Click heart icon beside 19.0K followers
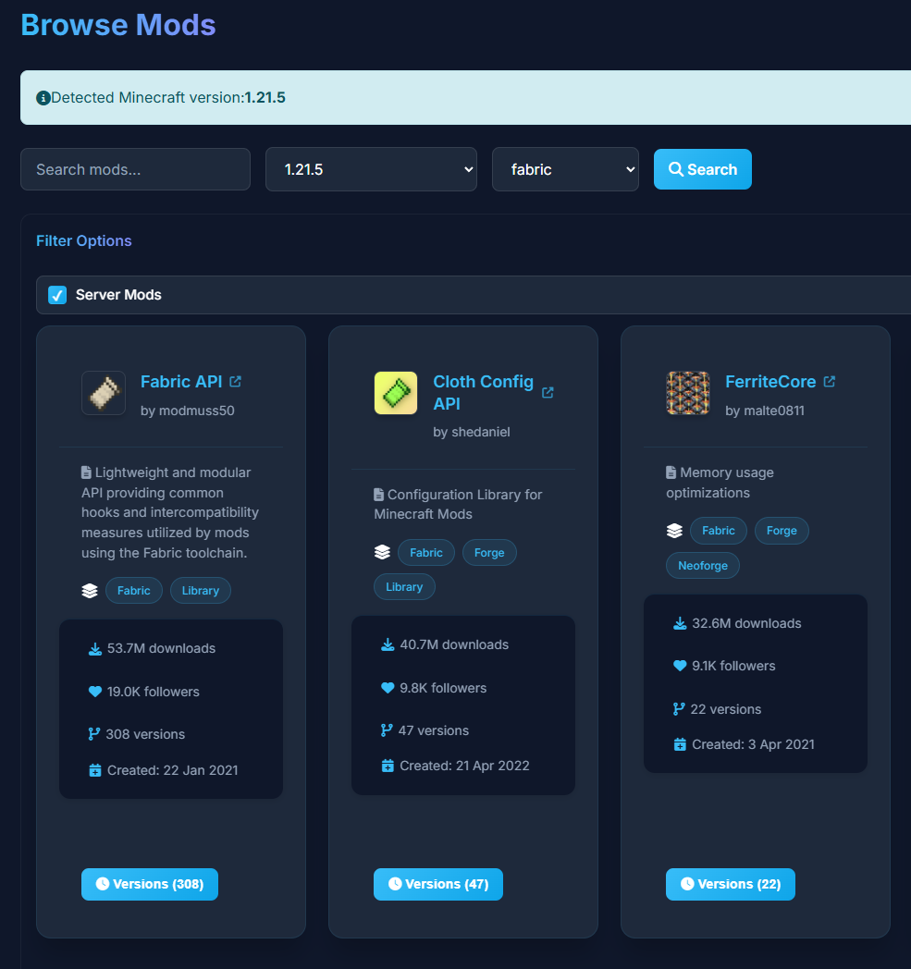 95,692
